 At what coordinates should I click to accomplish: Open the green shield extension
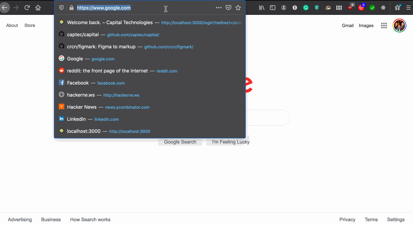coord(317,8)
